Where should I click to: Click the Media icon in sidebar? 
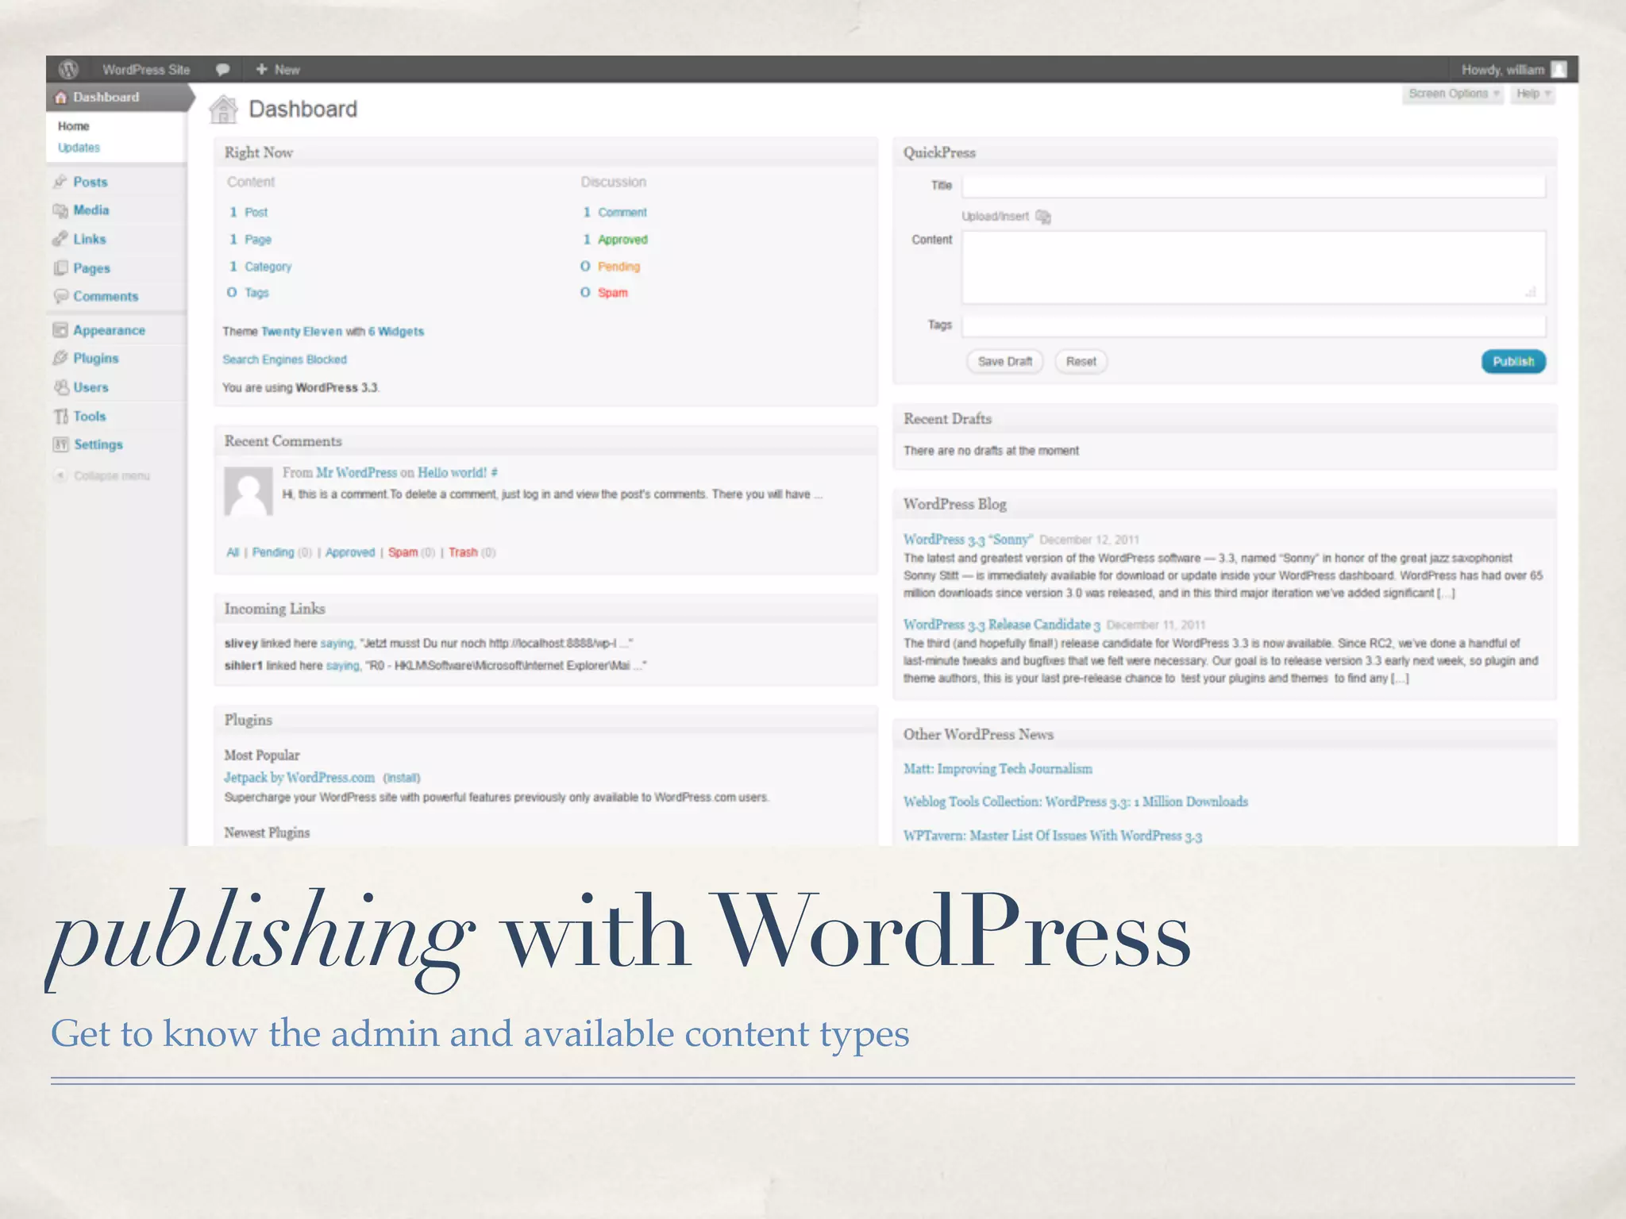tap(60, 210)
